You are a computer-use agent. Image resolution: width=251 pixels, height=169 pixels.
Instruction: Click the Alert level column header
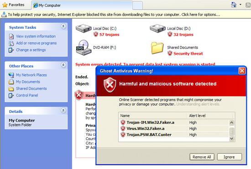click(x=210, y=116)
